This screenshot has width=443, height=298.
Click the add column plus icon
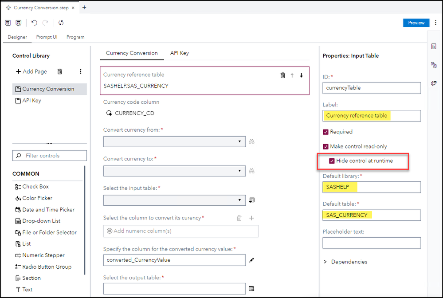coord(251,218)
